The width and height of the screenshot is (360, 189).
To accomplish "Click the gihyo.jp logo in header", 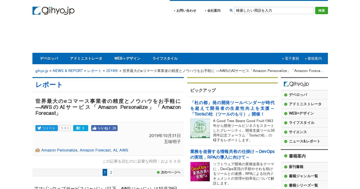I will [x=53, y=10].
